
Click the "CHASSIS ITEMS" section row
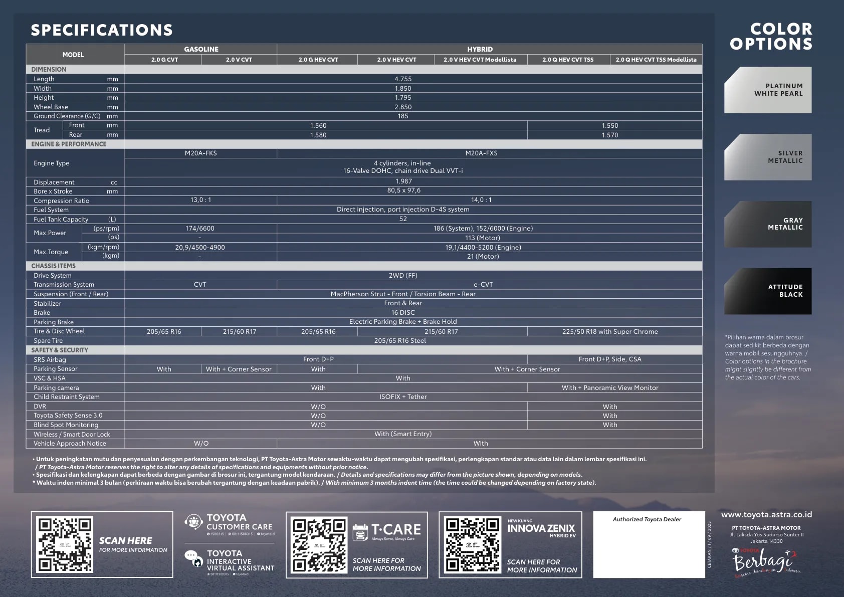coord(364,266)
